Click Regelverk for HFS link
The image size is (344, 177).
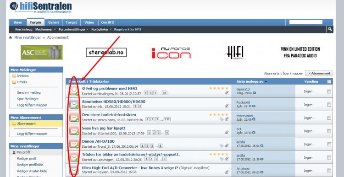[x=128, y=29]
